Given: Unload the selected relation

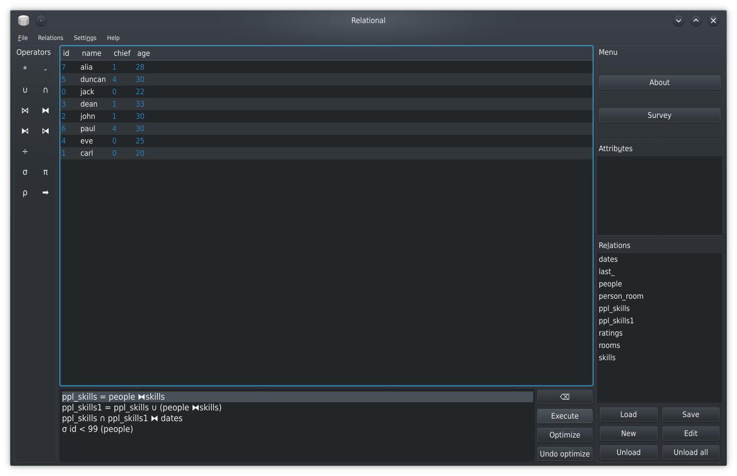Looking at the screenshot, I should (628, 452).
